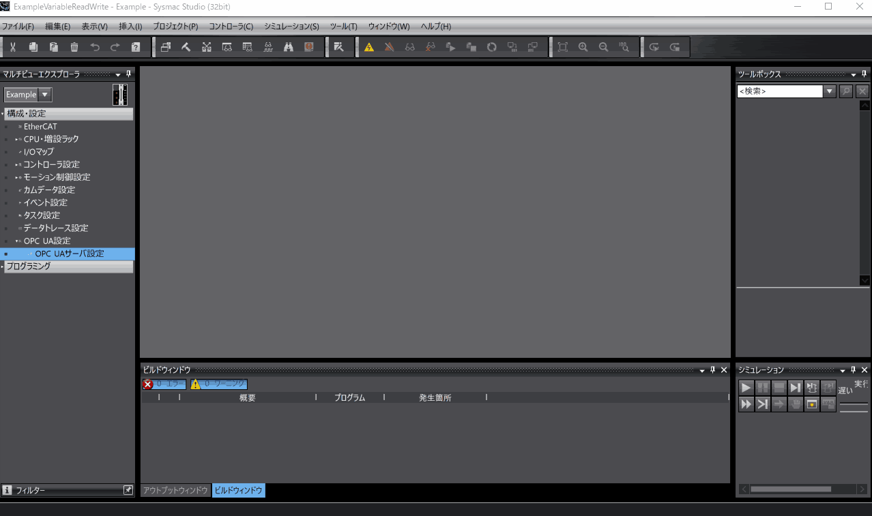Select データトレース設定 tree item
This screenshot has height=516, width=872.
55,228
